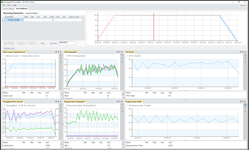Click the G icon in VUser Count panel
Viewport: 249px width, 150px height.
pos(60,62)
